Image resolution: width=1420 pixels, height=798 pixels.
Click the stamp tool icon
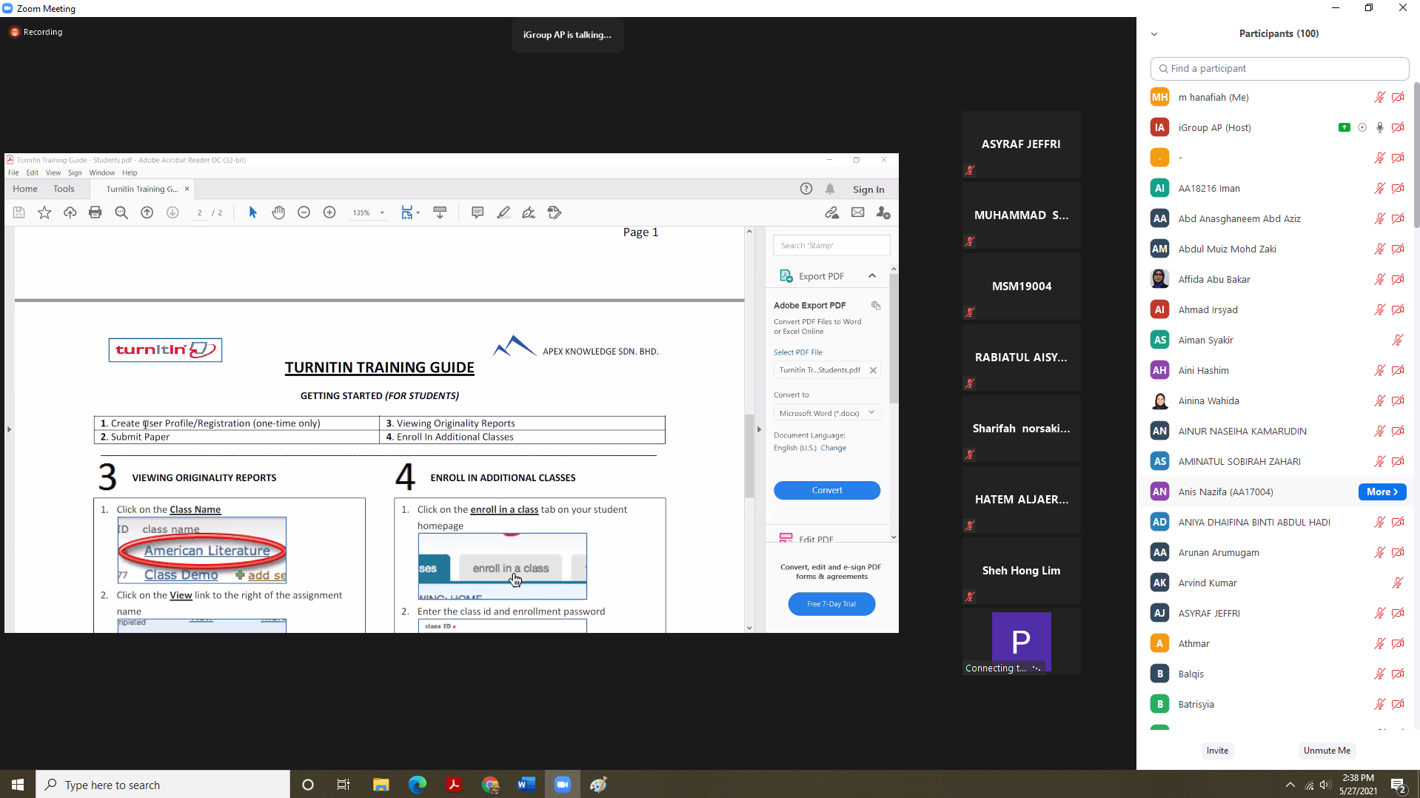point(555,212)
